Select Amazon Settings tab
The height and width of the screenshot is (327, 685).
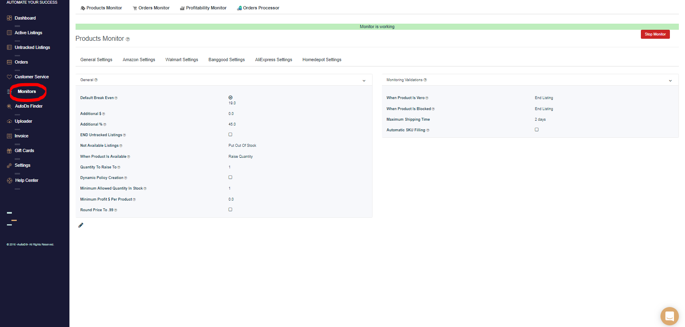pyautogui.click(x=139, y=60)
